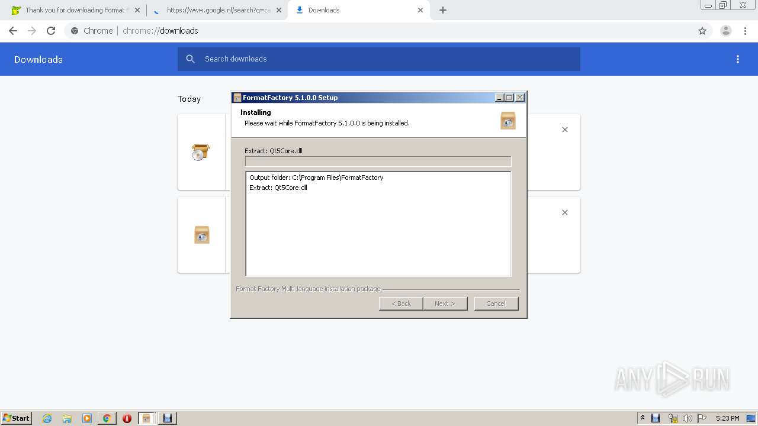Open the network tray icon
Viewport: 758px width, 426px height.
673,418
